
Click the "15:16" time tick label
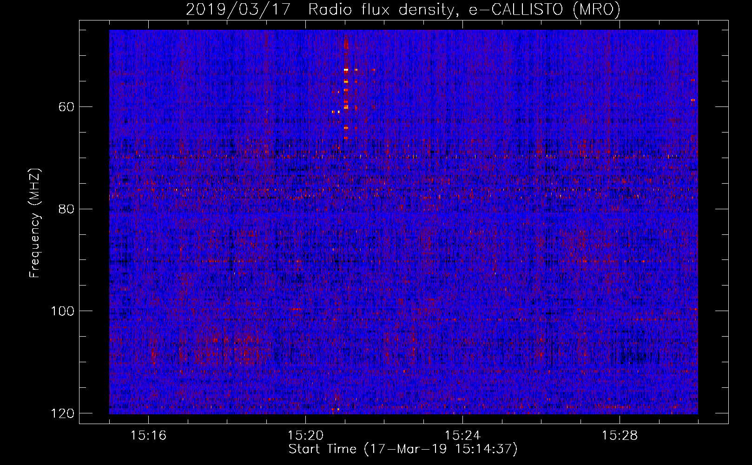(148, 436)
